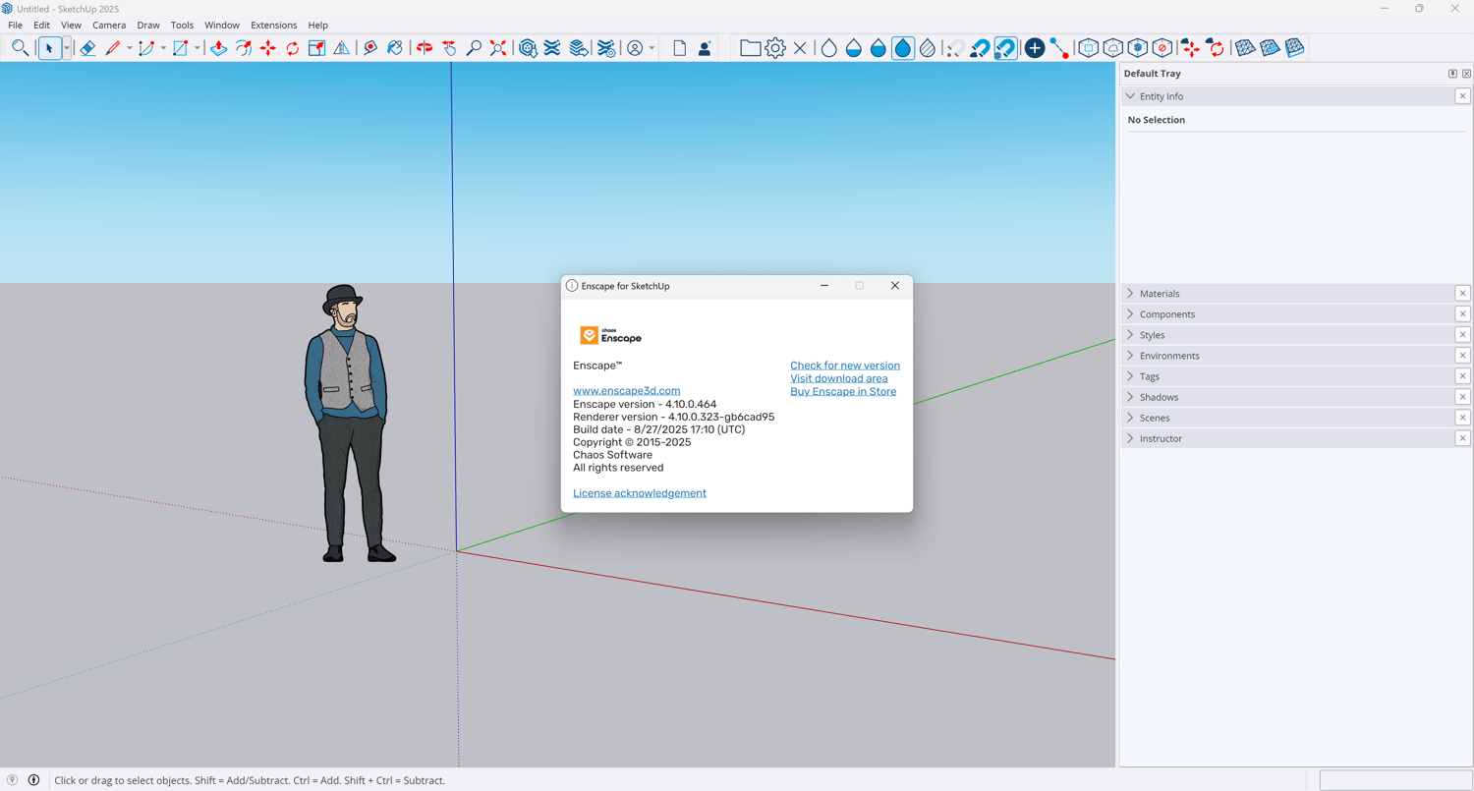Click the blank page document icon

[x=680, y=48]
